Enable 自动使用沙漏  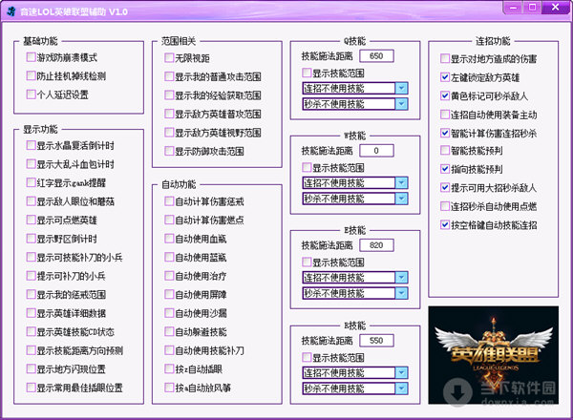169,313
